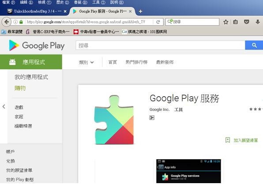
Task: Open 我的 Play 動態 link
Action: coord(20,180)
